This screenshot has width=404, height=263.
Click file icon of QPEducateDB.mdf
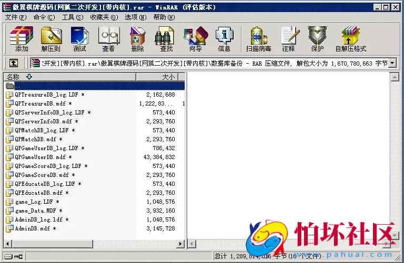point(9,193)
